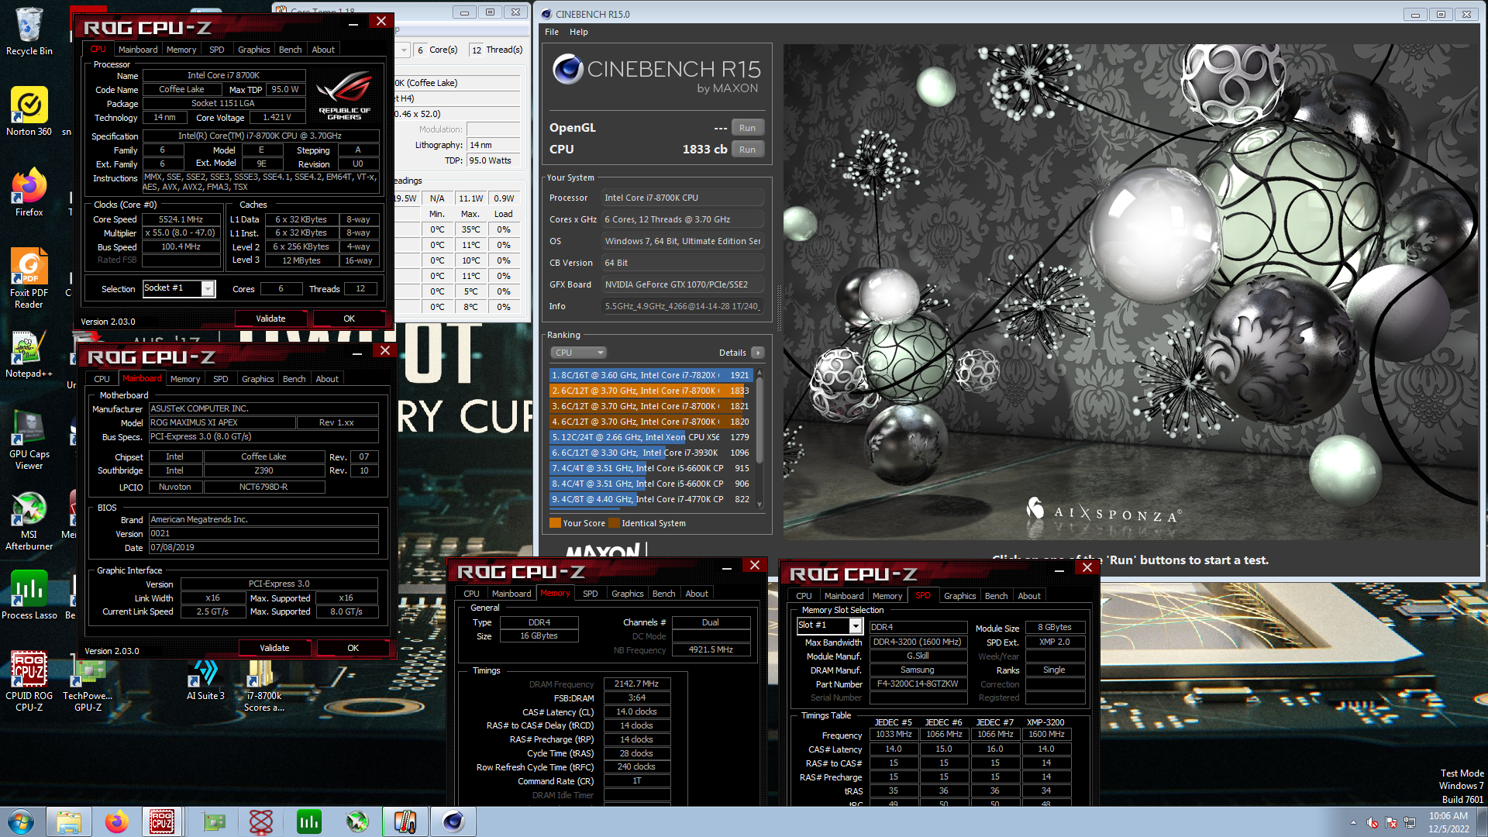Select ranking row 1 i7-7820X
Screen dimensions: 1488x837
(x=649, y=375)
